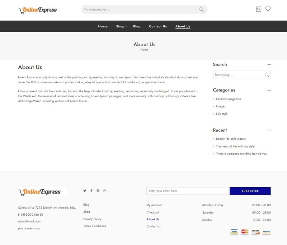
Task: Click the PayPal payment icon
Action: click(266, 232)
